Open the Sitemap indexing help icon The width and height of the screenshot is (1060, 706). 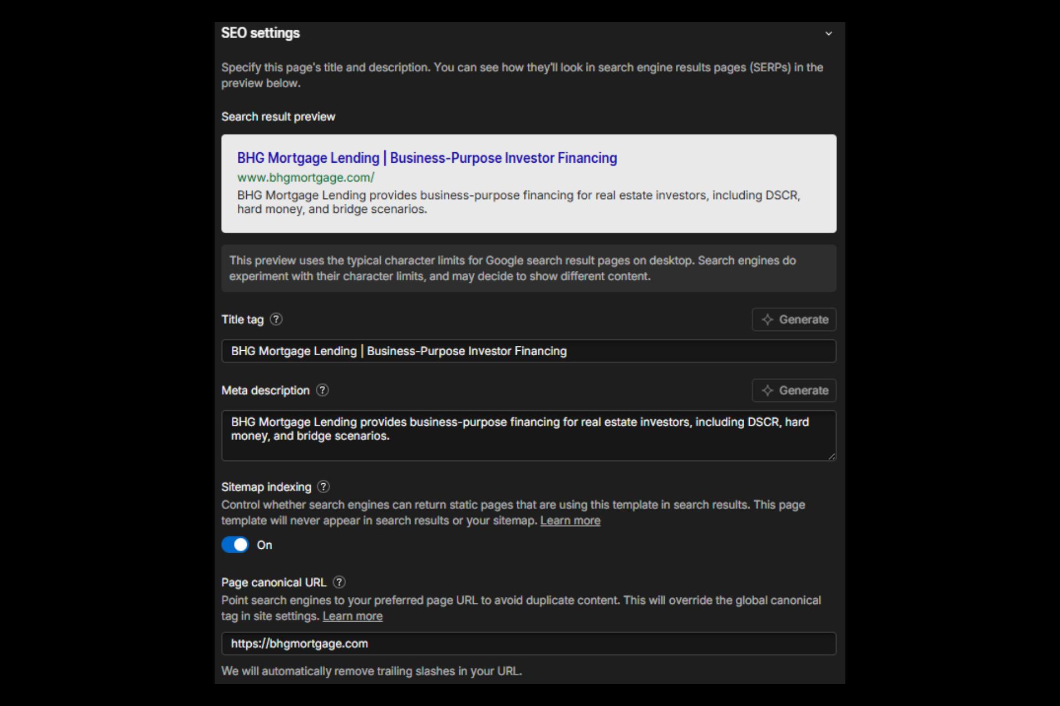(324, 487)
